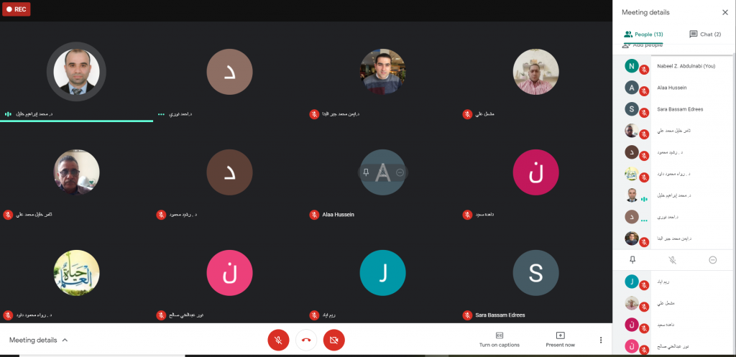Screen dimensions: 736x357
Task: Click the mute icon in the participant list action row
Action: click(x=673, y=260)
